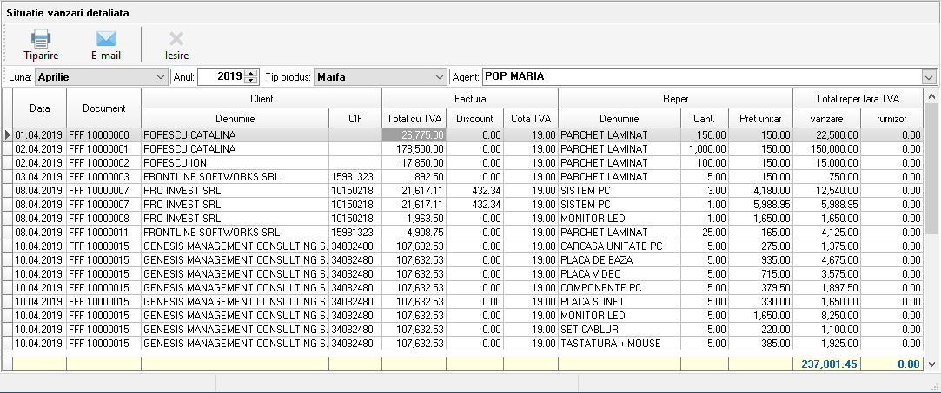Open the Luna month dropdown
The width and height of the screenshot is (941, 393).
[160, 76]
